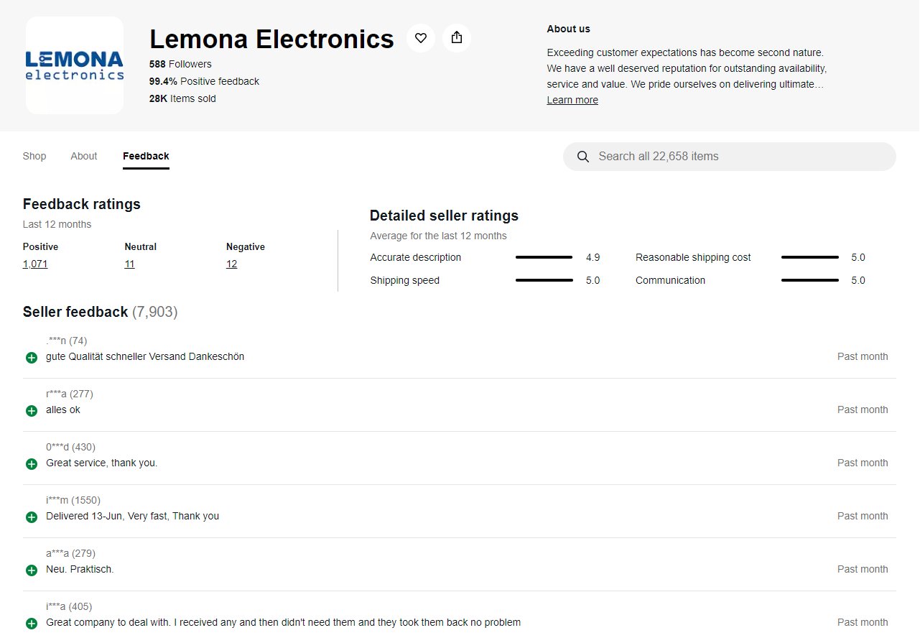Image resolution: width=920 pixels, height=643 pixels.
Task: Open the Lemona Electronics logo
Action: click(x=75, y=65)
